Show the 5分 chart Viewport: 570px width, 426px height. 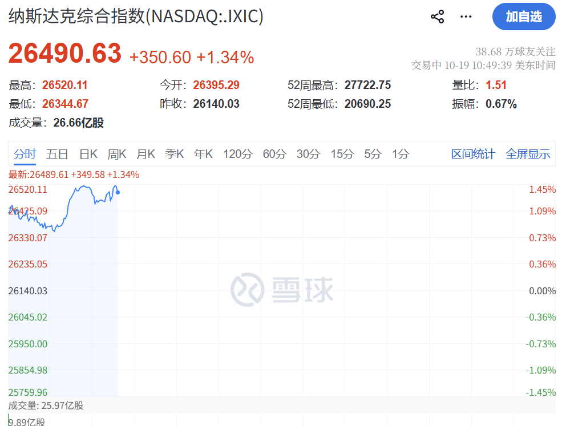(373, 154)
